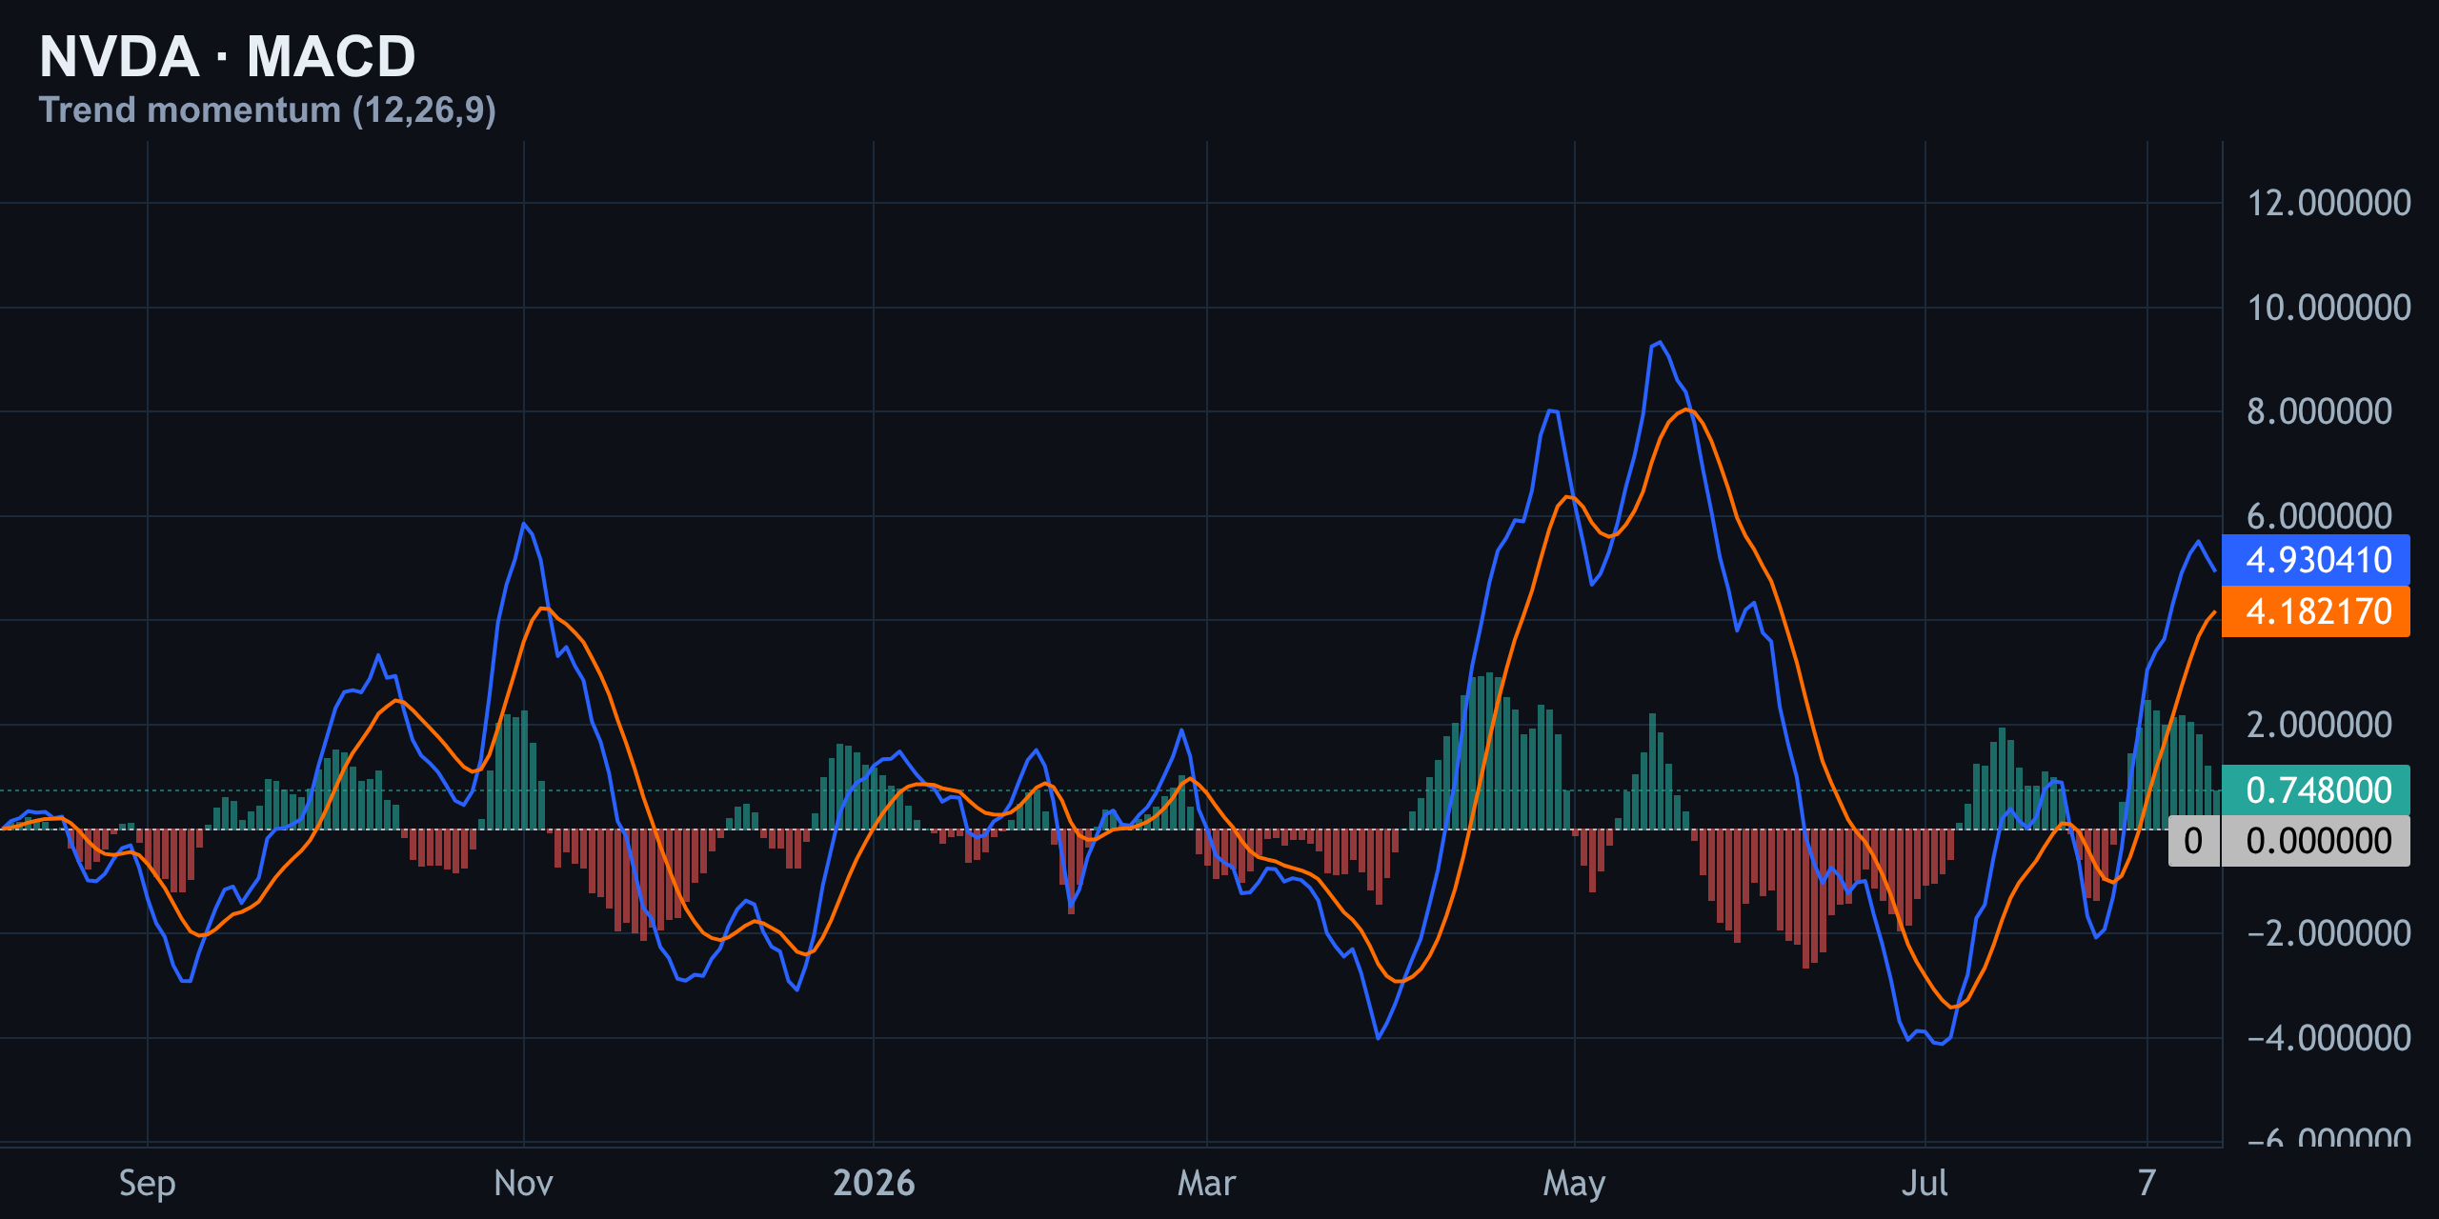The height and width of the screenshot is (1219, 2439).
Task: Click the 12.000000 price axis label
Action: tap(2328, 203)
